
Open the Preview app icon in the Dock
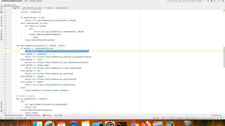(158, 124)
